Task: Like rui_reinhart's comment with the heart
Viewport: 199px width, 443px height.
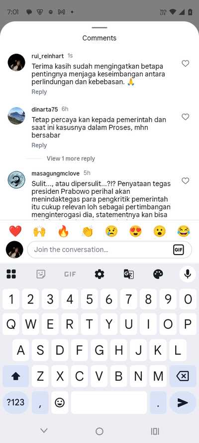Action: coord(185,64)
